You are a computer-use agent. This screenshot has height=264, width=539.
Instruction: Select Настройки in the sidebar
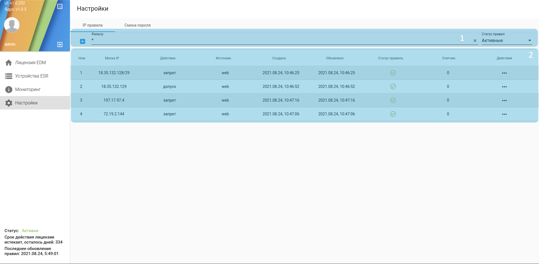(x=35, y=103)
